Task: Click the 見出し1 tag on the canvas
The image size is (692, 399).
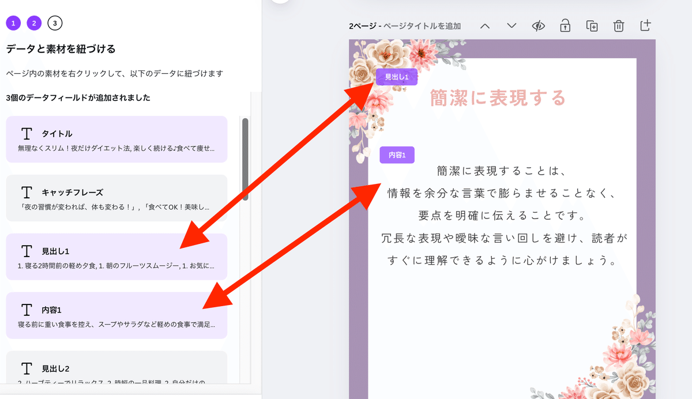Action: (397, 77)
